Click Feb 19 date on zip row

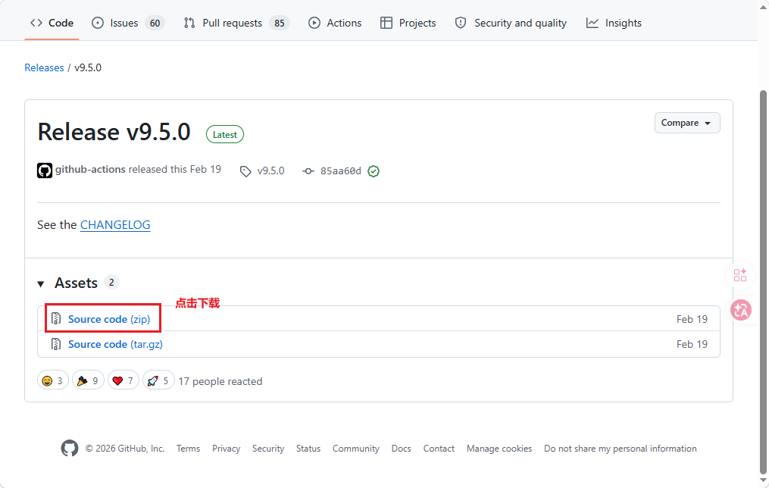tap(692, 319)
